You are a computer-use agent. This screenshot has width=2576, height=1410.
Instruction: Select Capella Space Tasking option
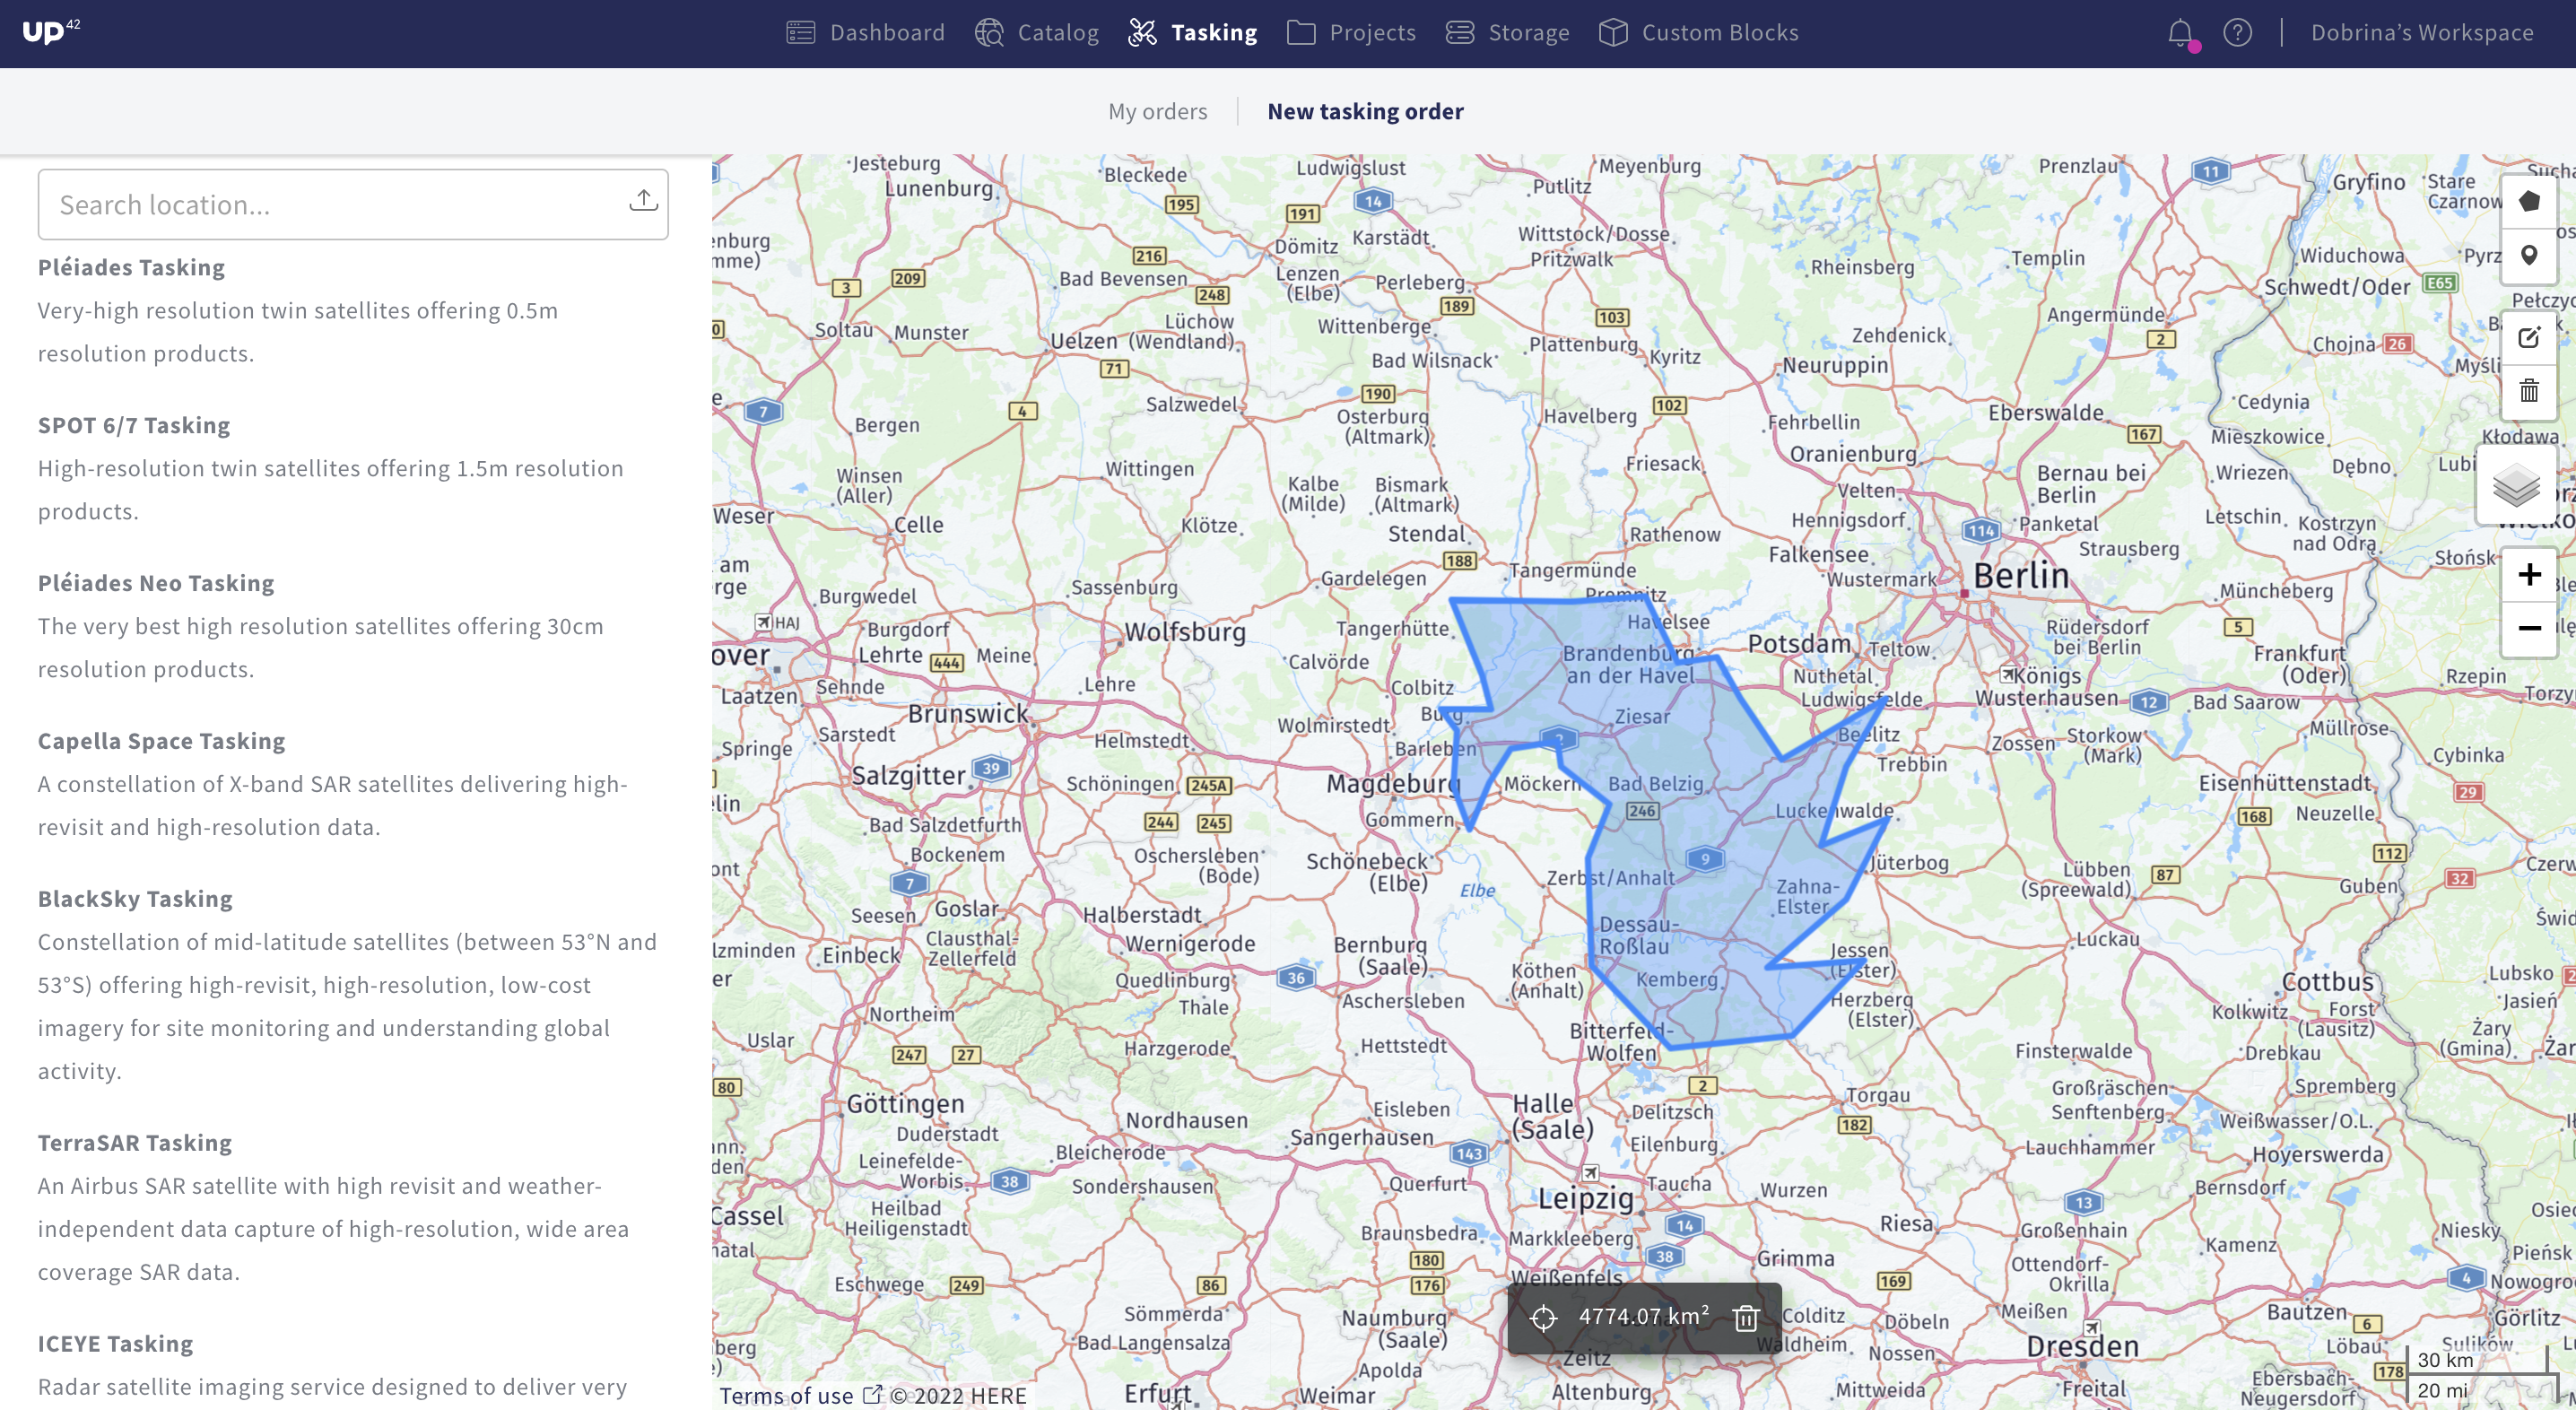click(x=161, y=741)
